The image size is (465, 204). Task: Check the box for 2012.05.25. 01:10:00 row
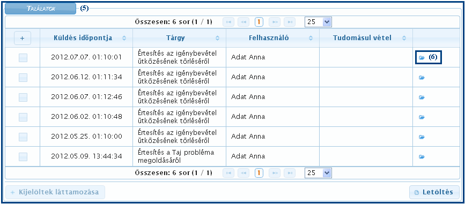(x=23, y=137)
